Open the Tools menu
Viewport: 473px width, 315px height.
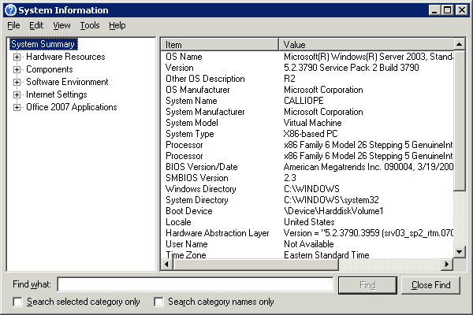(89, 25)
